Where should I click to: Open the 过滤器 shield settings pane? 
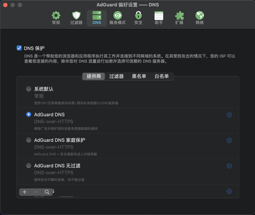(76, 18)
